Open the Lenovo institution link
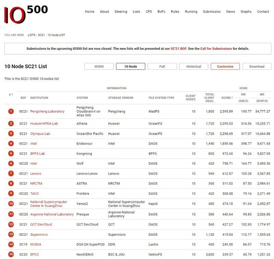274x259 pixels. point(36,174)
